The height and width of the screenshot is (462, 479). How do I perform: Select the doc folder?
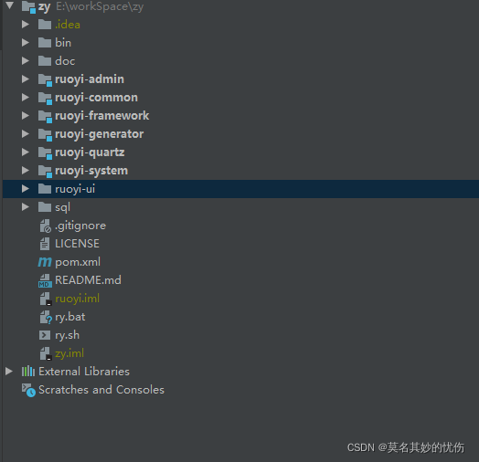(x=65, y=61)
